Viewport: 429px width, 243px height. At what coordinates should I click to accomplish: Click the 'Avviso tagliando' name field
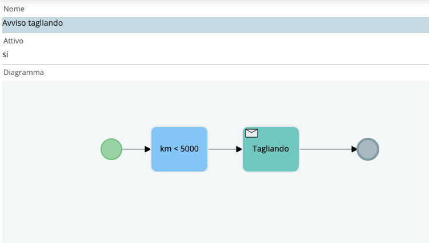[215, 25]
